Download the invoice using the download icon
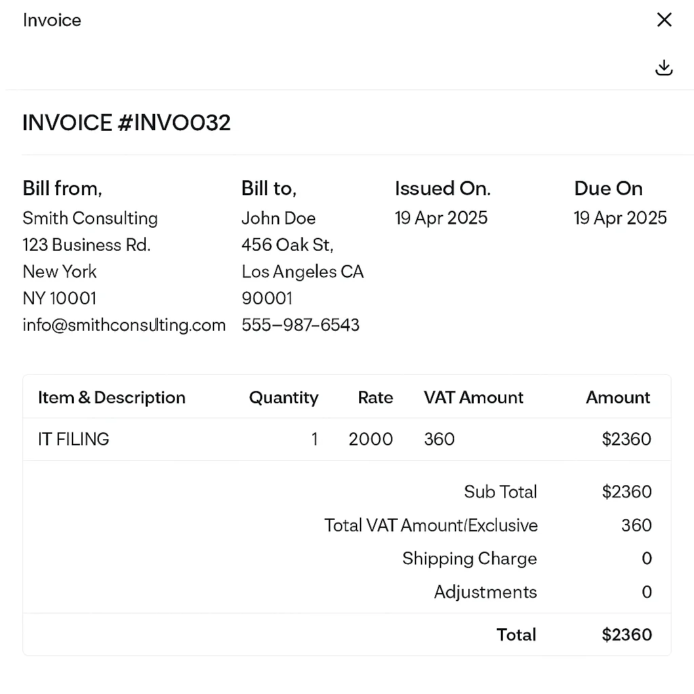 (x=664, y=67)
